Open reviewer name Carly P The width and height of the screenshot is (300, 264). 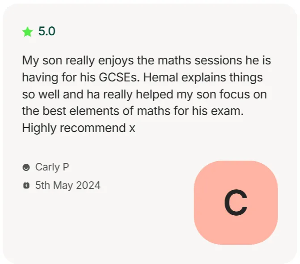point(52,167)
